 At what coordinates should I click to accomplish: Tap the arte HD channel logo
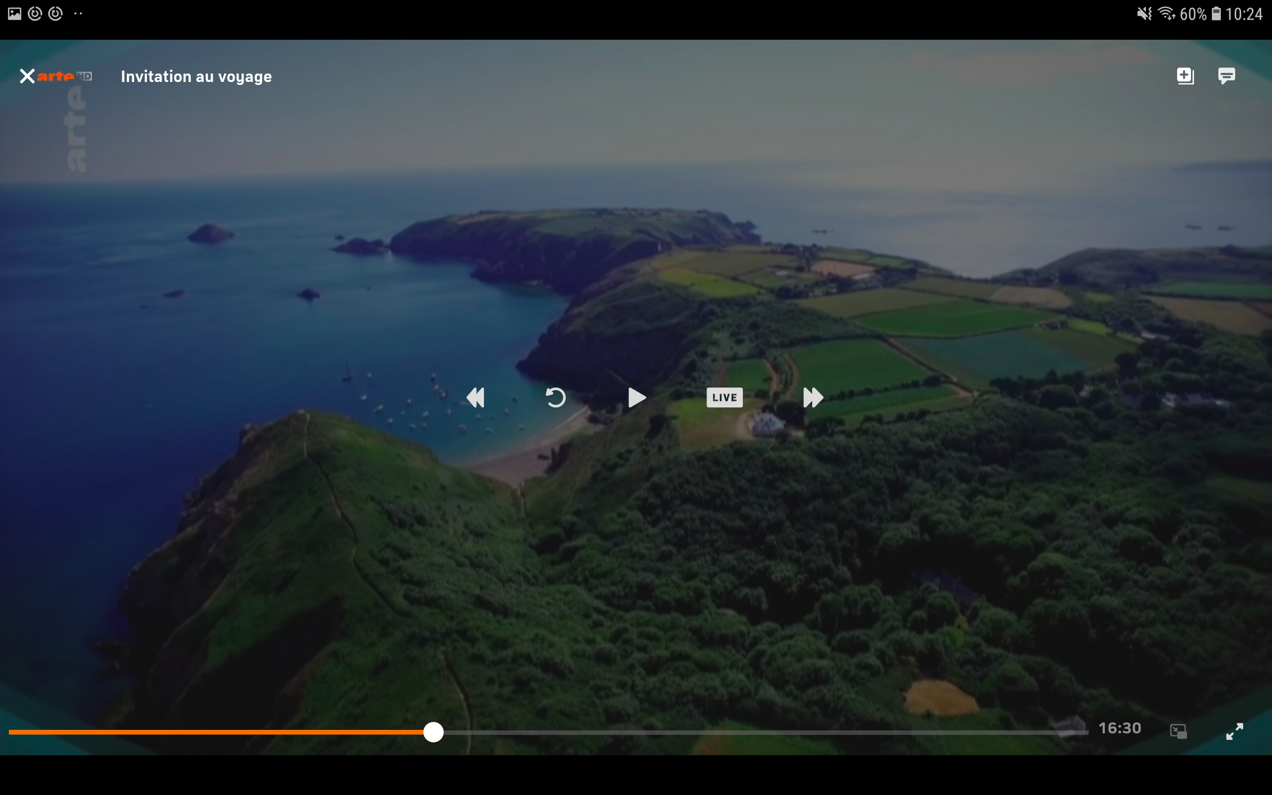[65, 76]
